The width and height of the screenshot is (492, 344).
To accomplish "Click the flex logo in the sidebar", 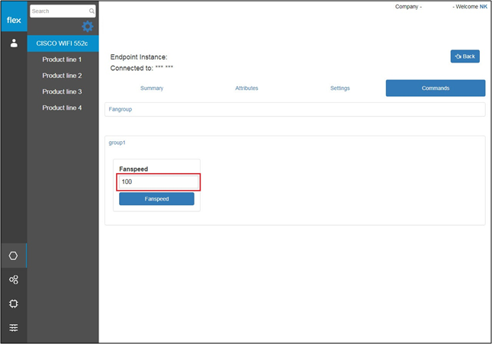I will [14, 19].
